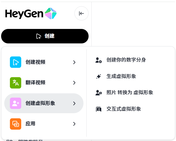Viewport: 176px width, 141px height.
Task: Click the orange Apps icon
Action: [16, 124]
